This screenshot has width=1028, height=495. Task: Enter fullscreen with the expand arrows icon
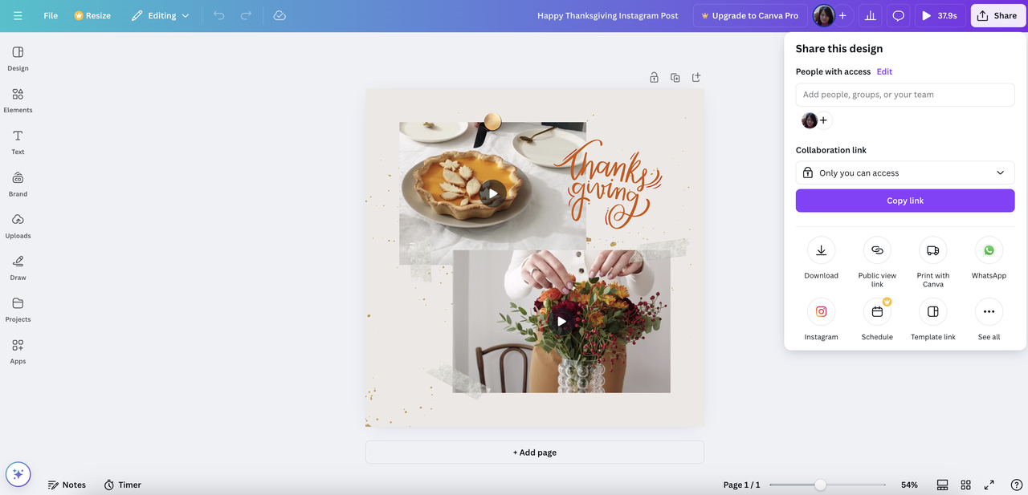coord(989,485)
